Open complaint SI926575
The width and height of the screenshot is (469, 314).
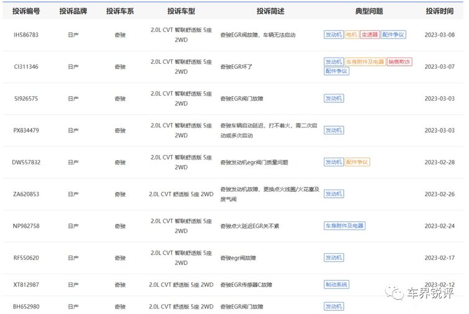(x=26, y=99)
